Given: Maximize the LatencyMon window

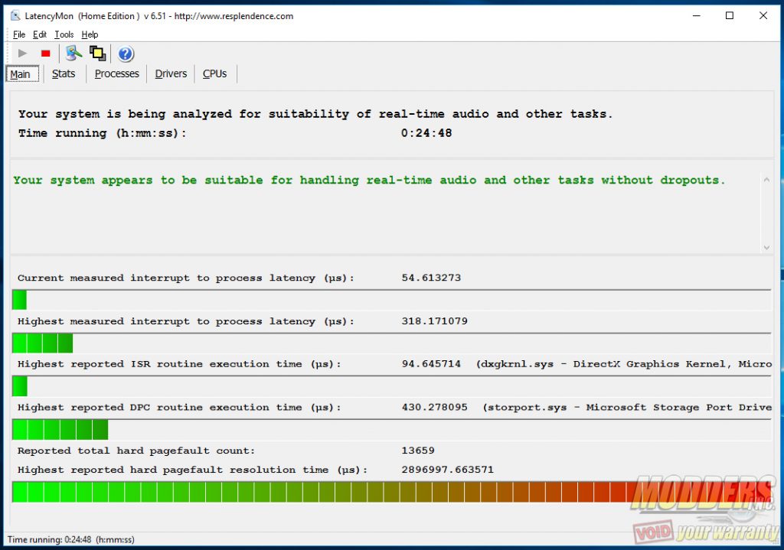Looking at the screenshot, I should point(730,16).
